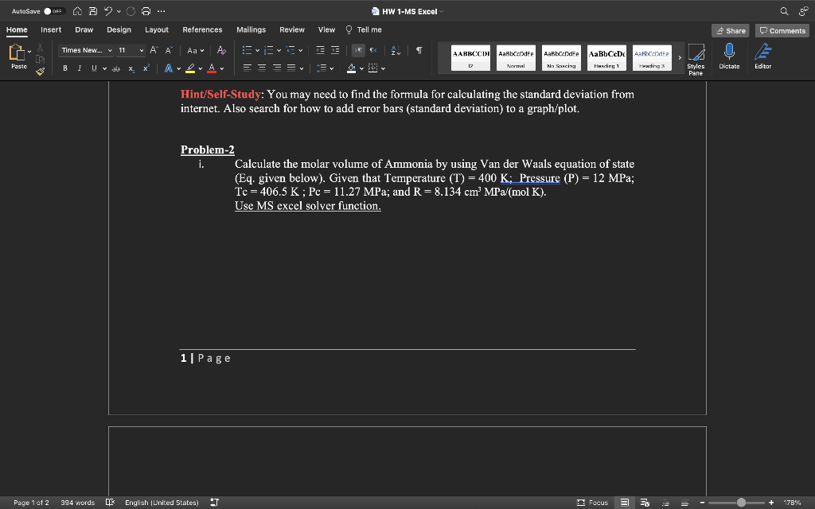Switch to Outline view
Image resolution: width=815 pixels, height=509 pixels.
click(665, 503)
